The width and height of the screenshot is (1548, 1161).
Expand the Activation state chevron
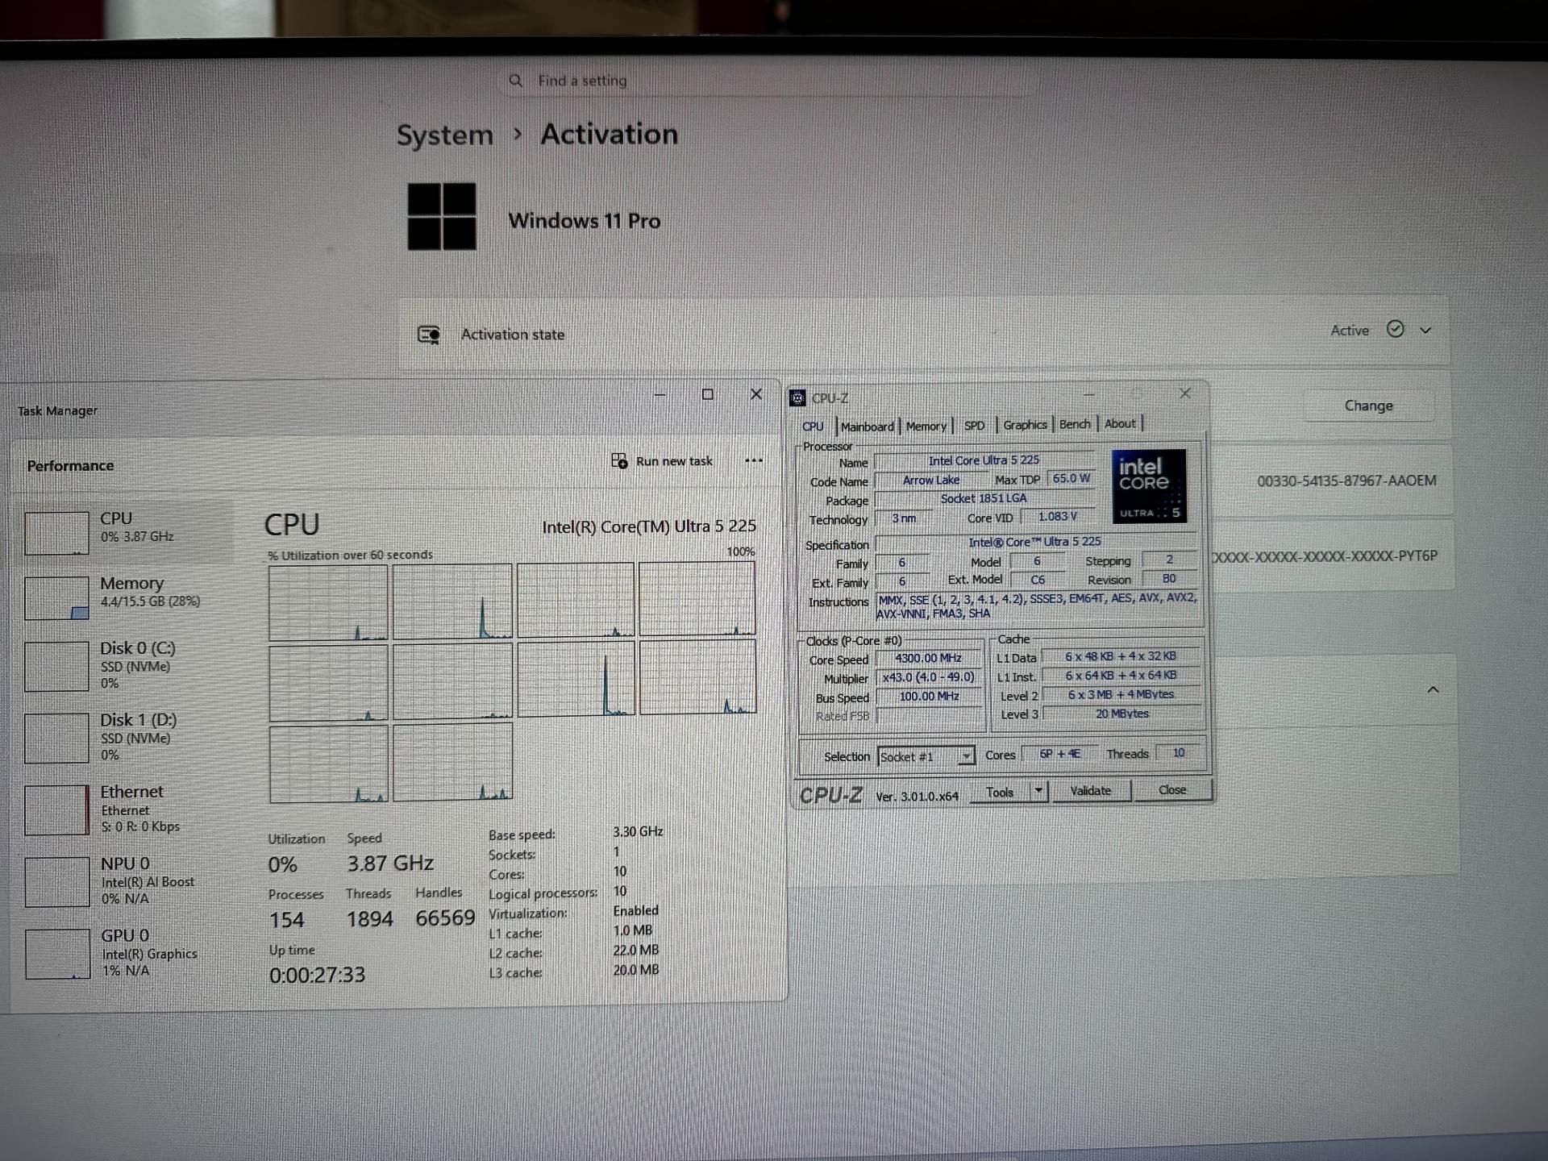click(1425, 331)
